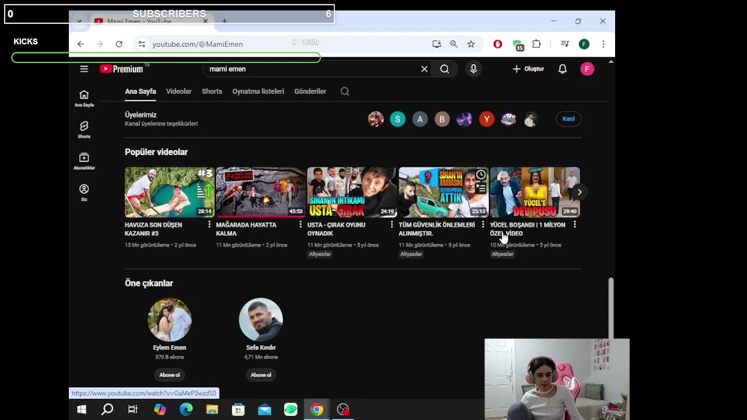Open the YouTube hamburger guide menu

pos(84,69)
